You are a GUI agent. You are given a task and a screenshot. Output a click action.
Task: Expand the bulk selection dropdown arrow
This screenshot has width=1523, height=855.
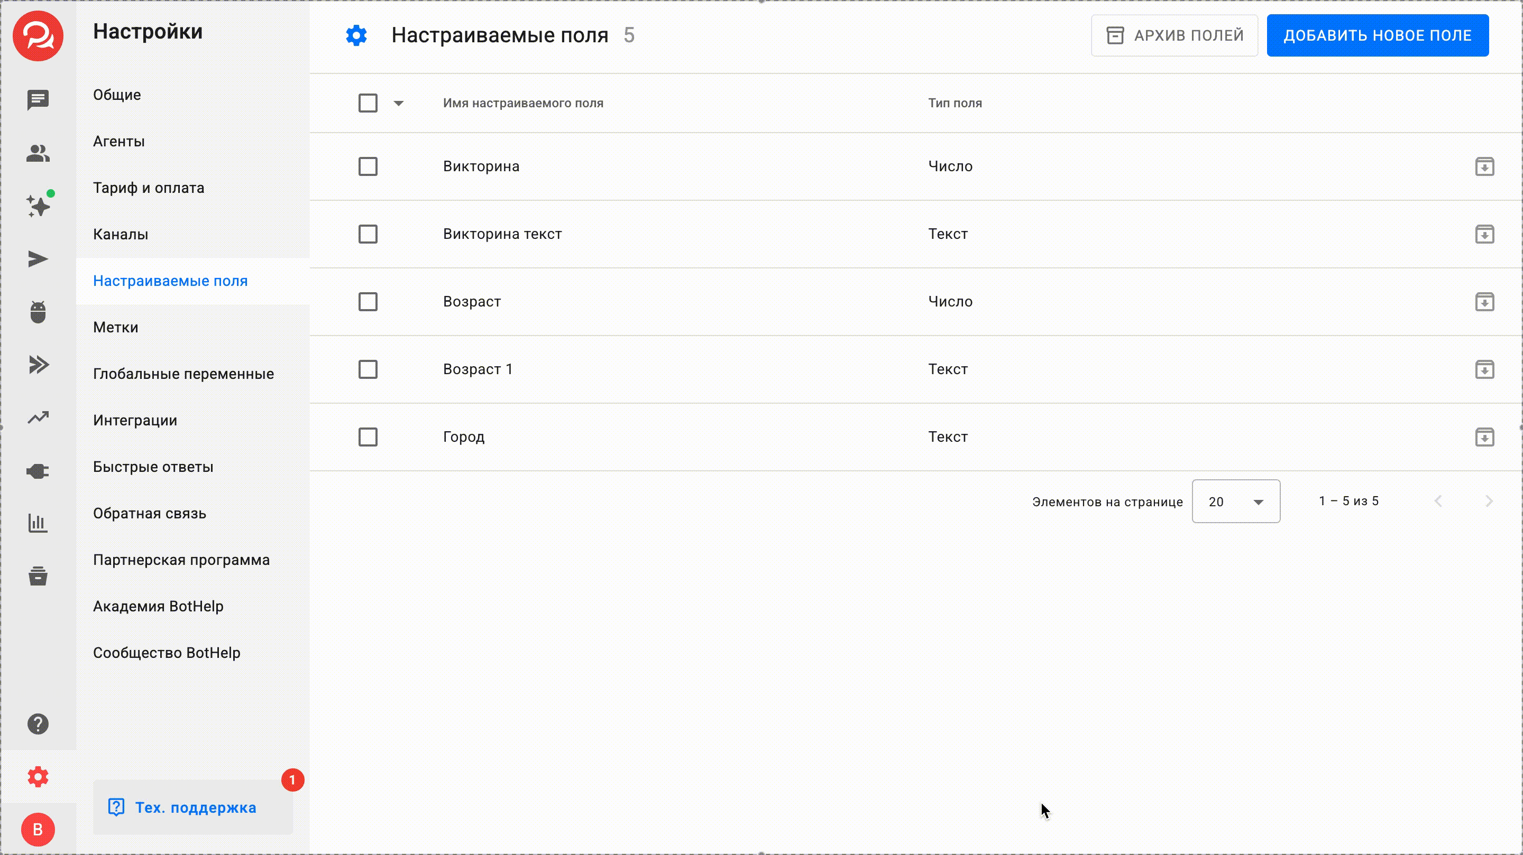(399, 104)
